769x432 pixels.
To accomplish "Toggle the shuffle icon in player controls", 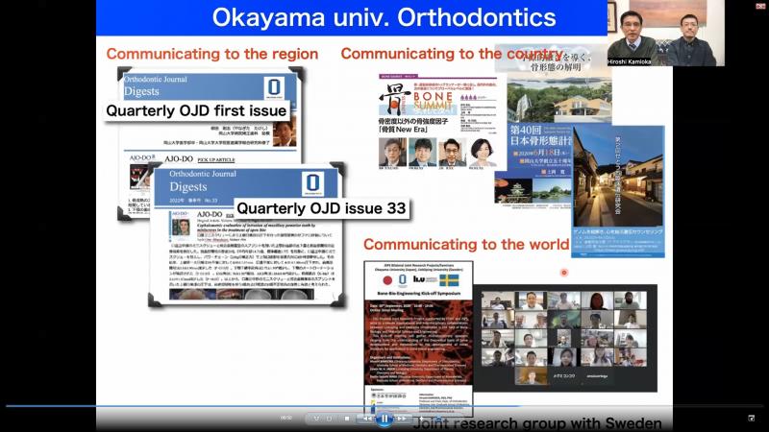I will [317, 419].
